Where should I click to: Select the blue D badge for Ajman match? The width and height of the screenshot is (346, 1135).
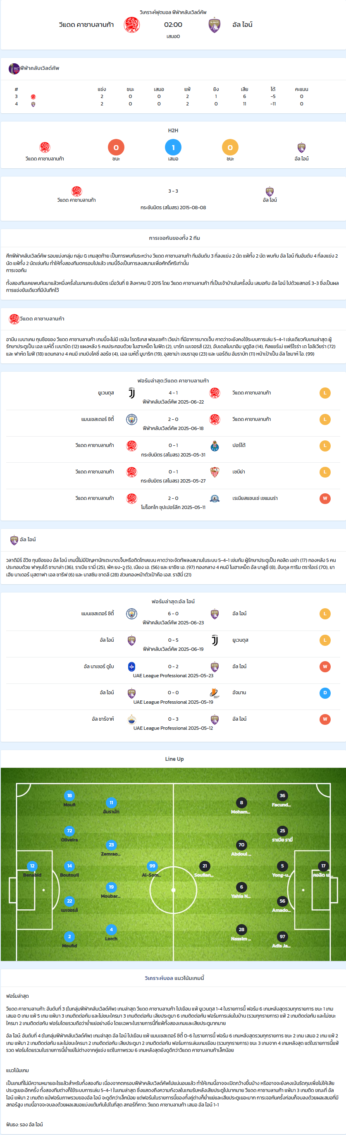point(325,693)
